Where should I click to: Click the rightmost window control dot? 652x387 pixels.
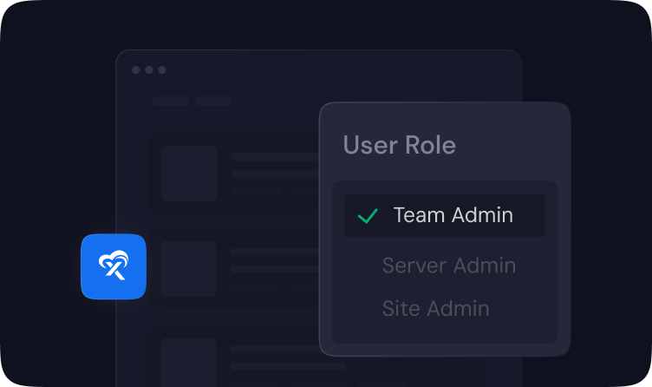(162, 70)
